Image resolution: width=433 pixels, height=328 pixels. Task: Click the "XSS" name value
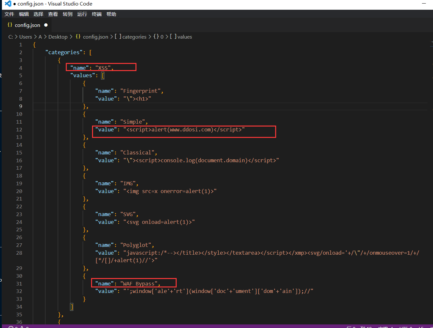click(x=103, y=68)
